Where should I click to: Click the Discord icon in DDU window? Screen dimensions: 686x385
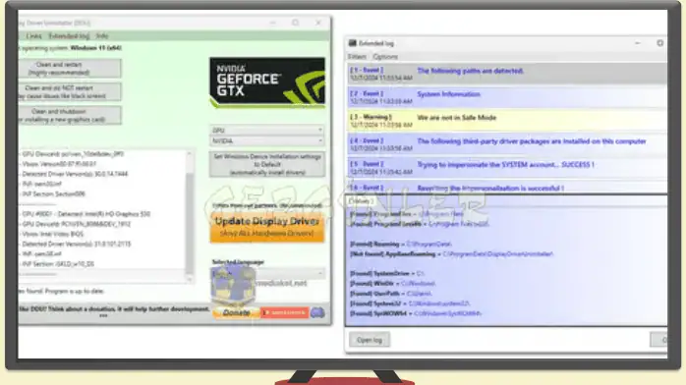tap(317, 312)
